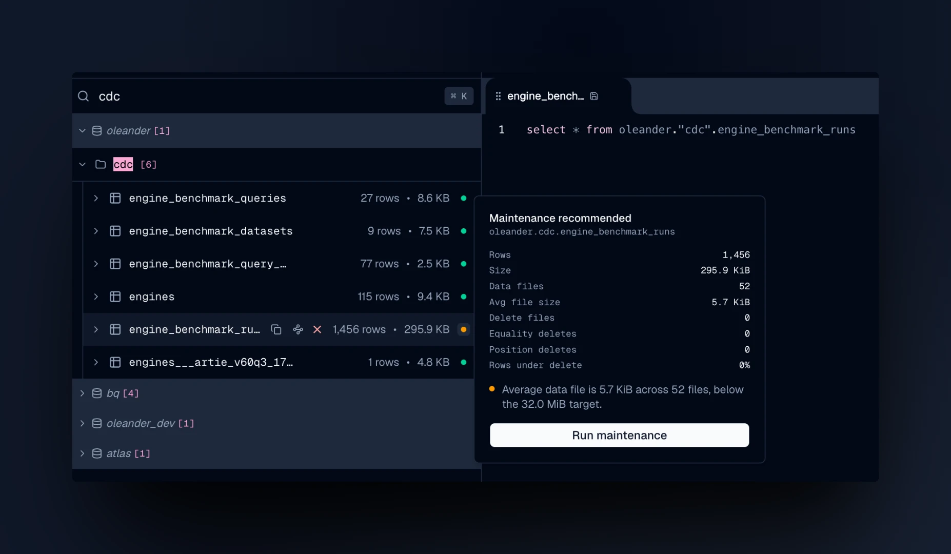Copy the engine_benchmark_ru… table name
The width and height of the screenshot is (951, 554).
[x=276, y=329]
